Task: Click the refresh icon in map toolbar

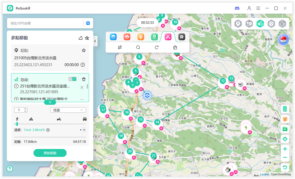Action: [x=157, y=47]
